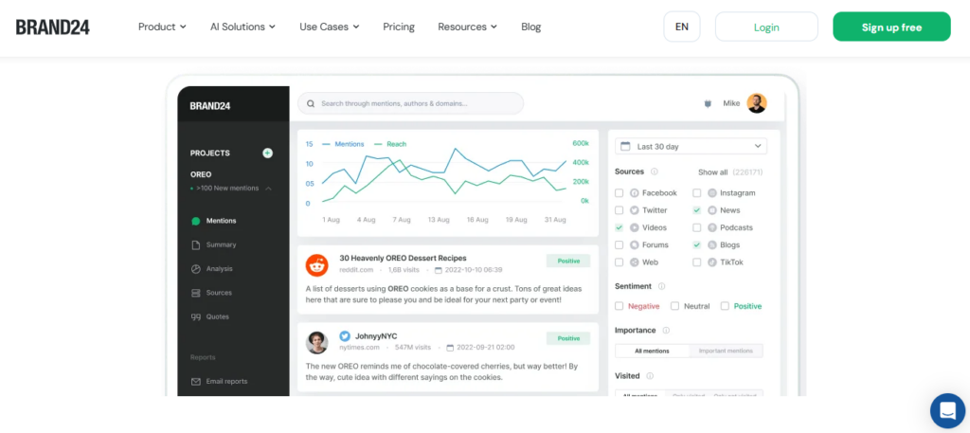
Task: Click the Sources stack icon
Action: click(195, 293)
